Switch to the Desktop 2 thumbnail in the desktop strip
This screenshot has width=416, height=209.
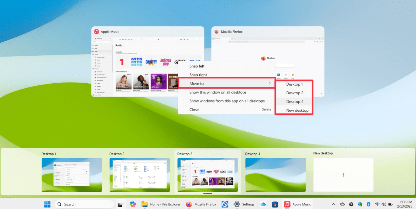[x=140, y=175]
